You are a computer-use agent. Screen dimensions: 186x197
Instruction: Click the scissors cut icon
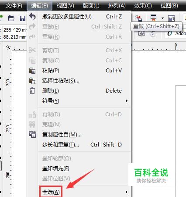coord(32,50)
